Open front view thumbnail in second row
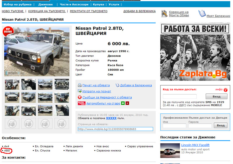This screenshot has width=233, height=164. [x=12, y=97]
